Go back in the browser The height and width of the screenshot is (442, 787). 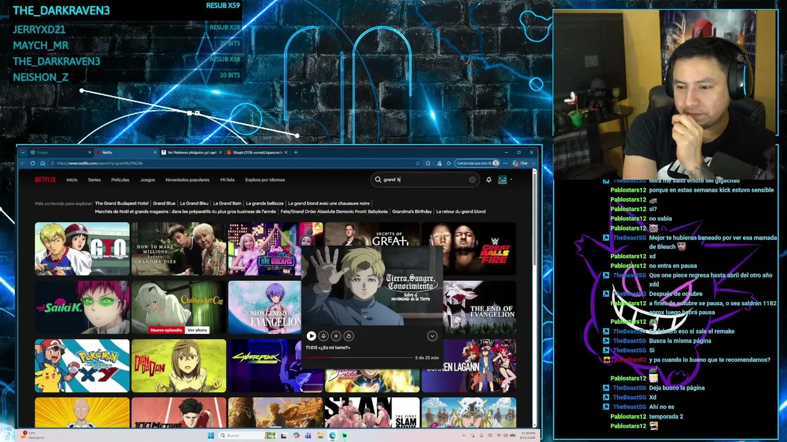coord(23,163)
